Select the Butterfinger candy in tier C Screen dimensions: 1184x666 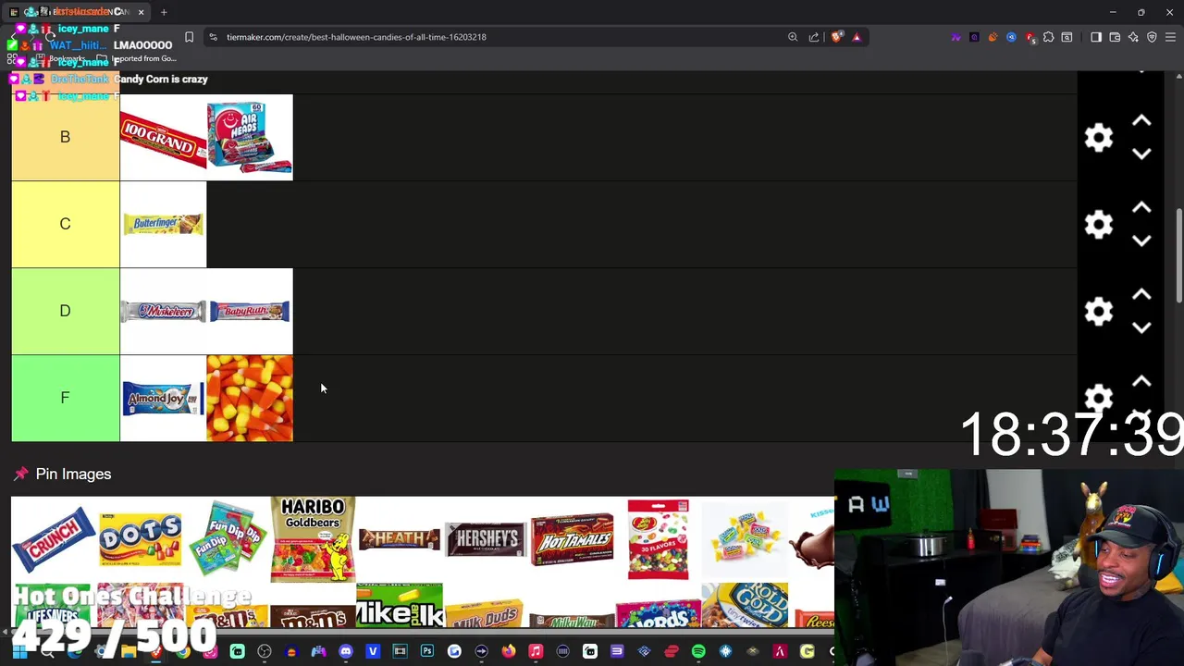tap(163, 224)
